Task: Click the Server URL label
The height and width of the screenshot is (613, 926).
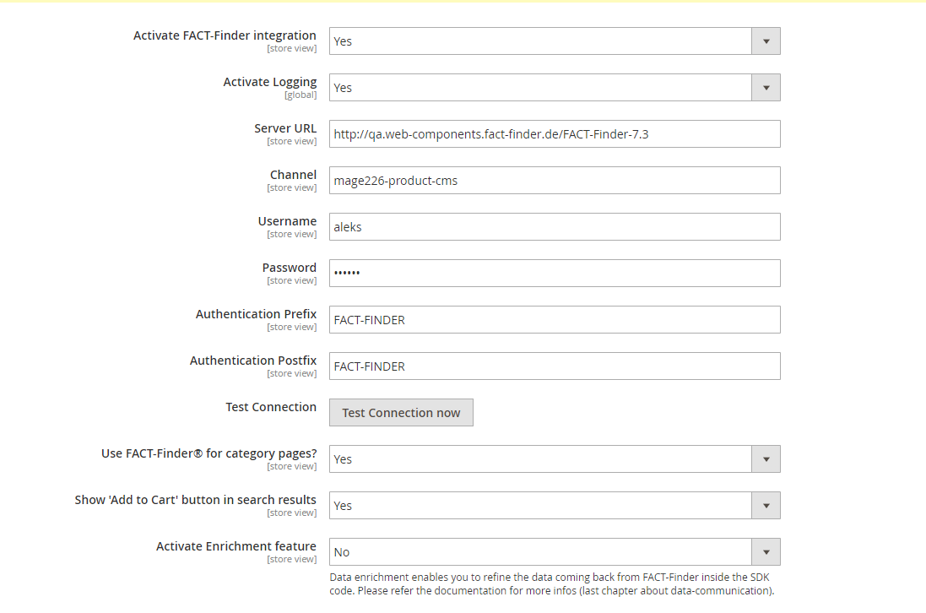Action: click(285, 128)
